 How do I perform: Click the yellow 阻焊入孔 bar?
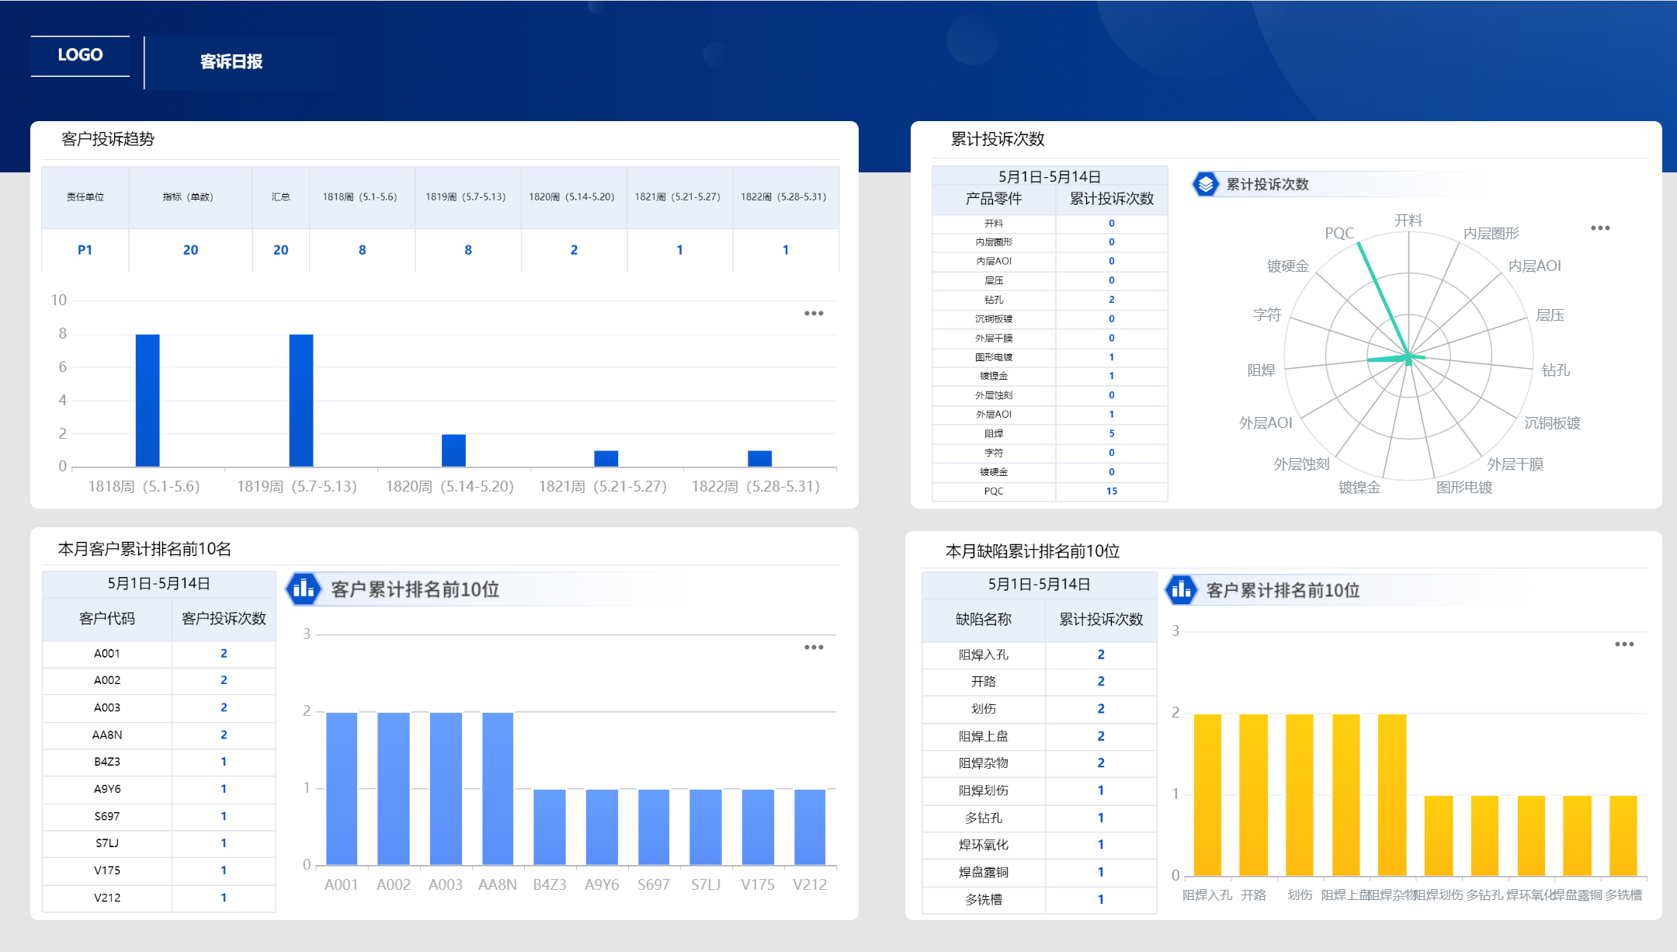(x=1207, y=794)
